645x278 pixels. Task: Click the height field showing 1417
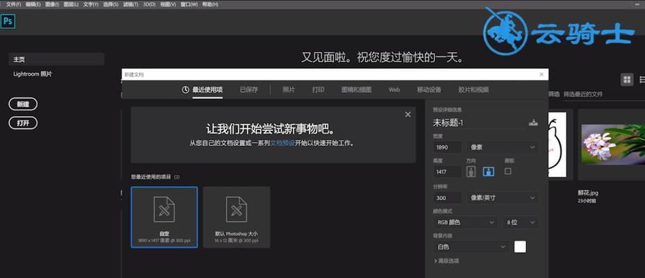(x=447, y=172)
